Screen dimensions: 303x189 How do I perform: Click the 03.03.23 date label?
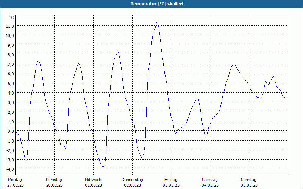tap(171, 185)
